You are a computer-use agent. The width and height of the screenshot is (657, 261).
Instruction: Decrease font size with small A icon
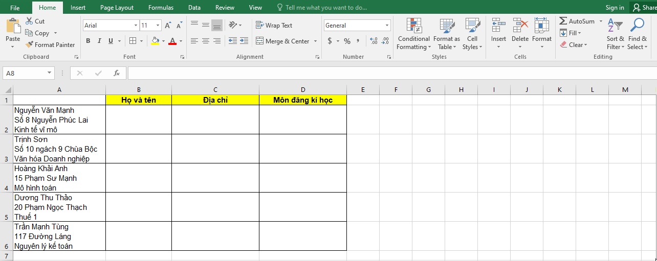(179, 25)
